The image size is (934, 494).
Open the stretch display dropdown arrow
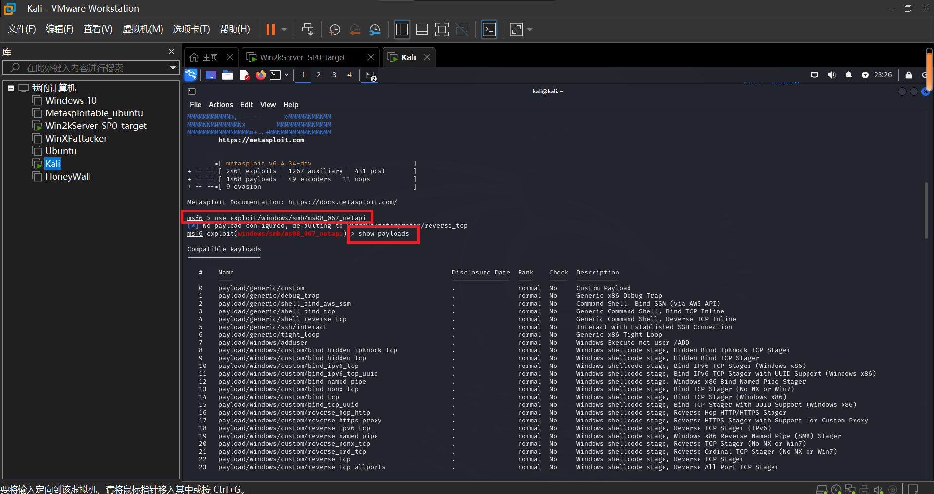530,30
